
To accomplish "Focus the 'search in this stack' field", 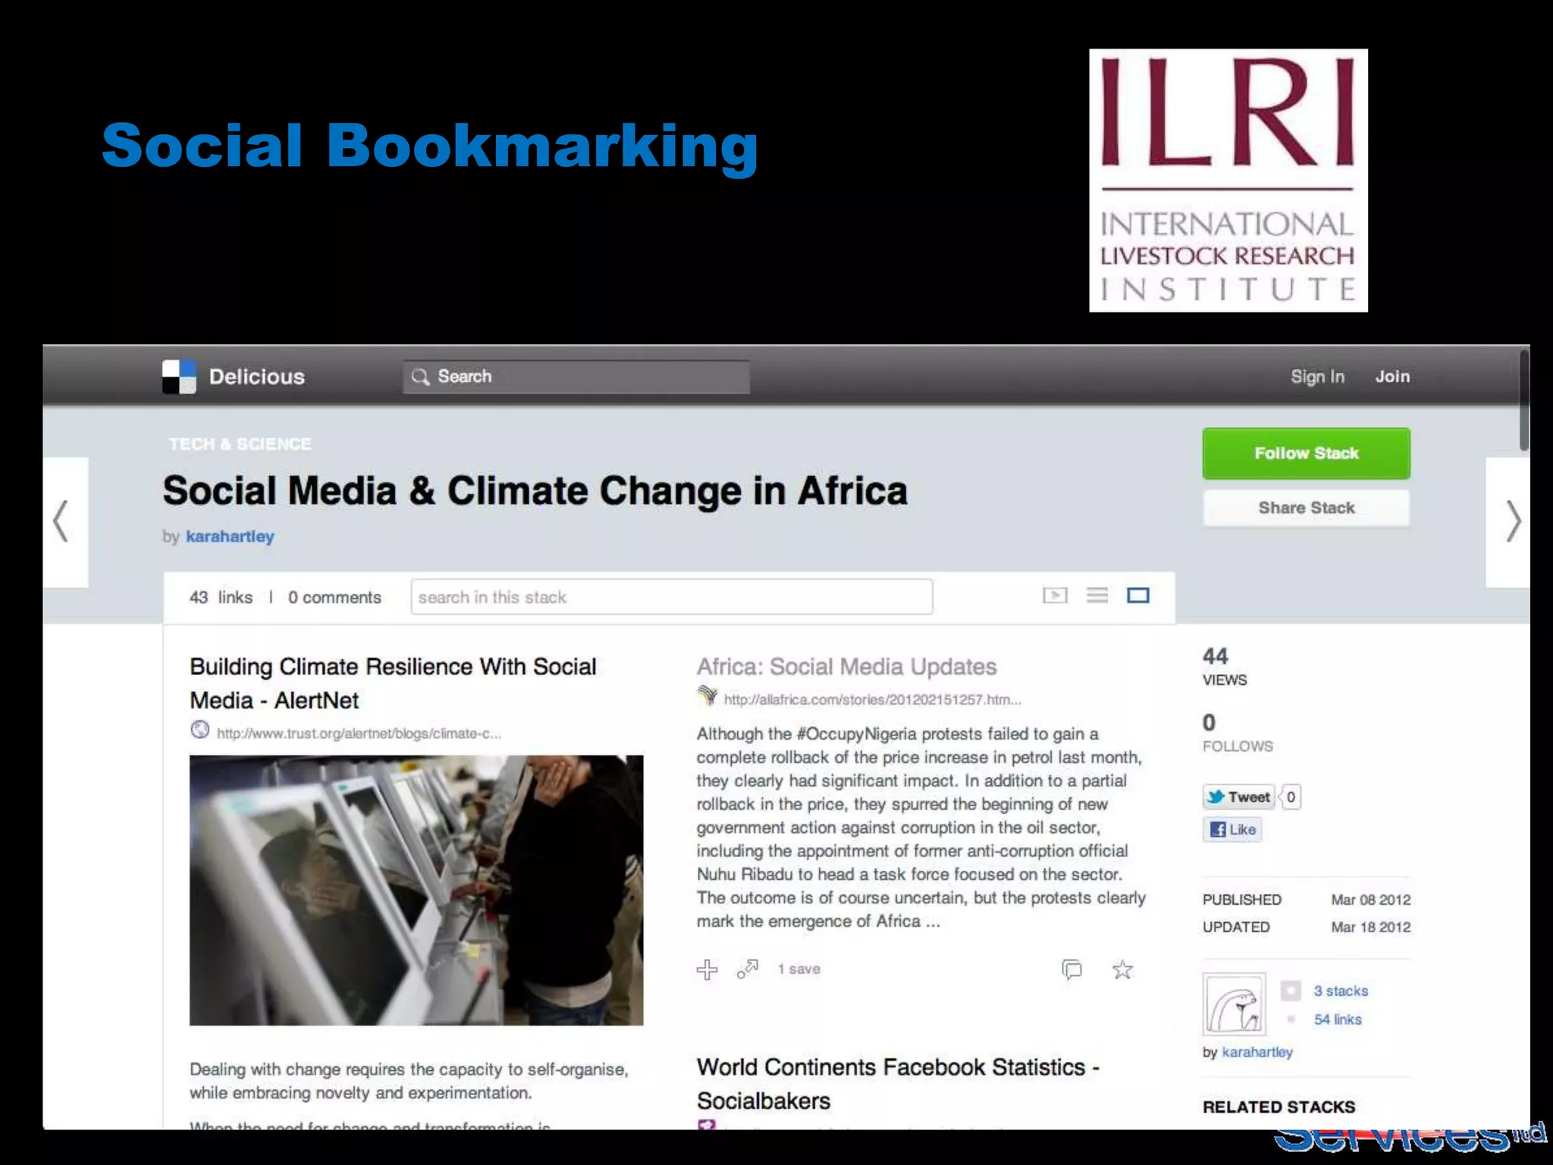I will point(672,598).
